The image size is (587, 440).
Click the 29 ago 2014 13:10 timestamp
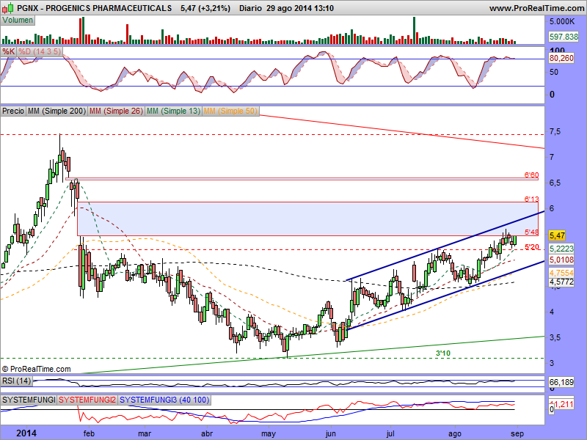[300, 8]
